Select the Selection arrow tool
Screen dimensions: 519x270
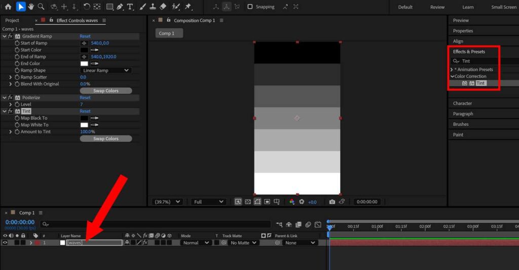pyautogui.click(x=20, y=7)
